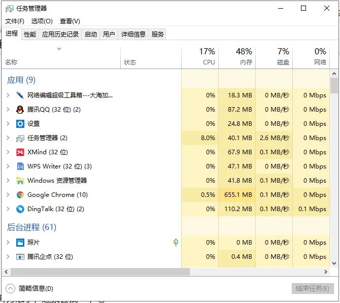
Task: Click the 结束任务 button
Action: 313,288
